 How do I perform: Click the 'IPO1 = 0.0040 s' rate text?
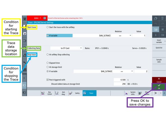pos(102,48)
